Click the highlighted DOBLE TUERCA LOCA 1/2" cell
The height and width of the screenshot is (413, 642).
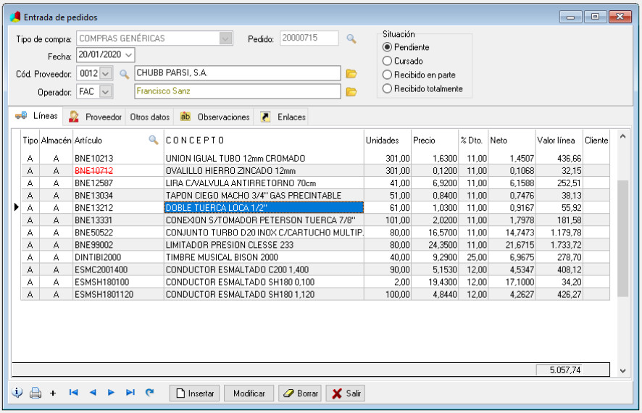point(264,207)
